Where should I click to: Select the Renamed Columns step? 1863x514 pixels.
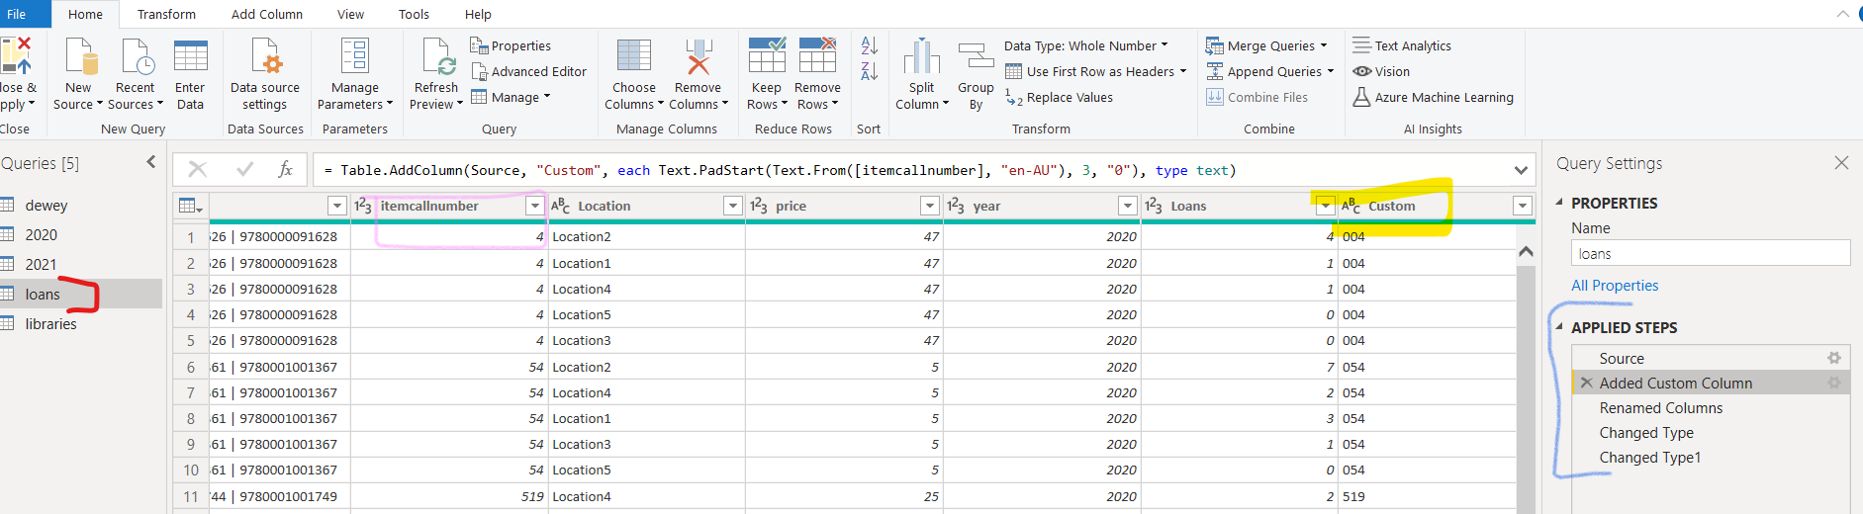[1660, 407]
